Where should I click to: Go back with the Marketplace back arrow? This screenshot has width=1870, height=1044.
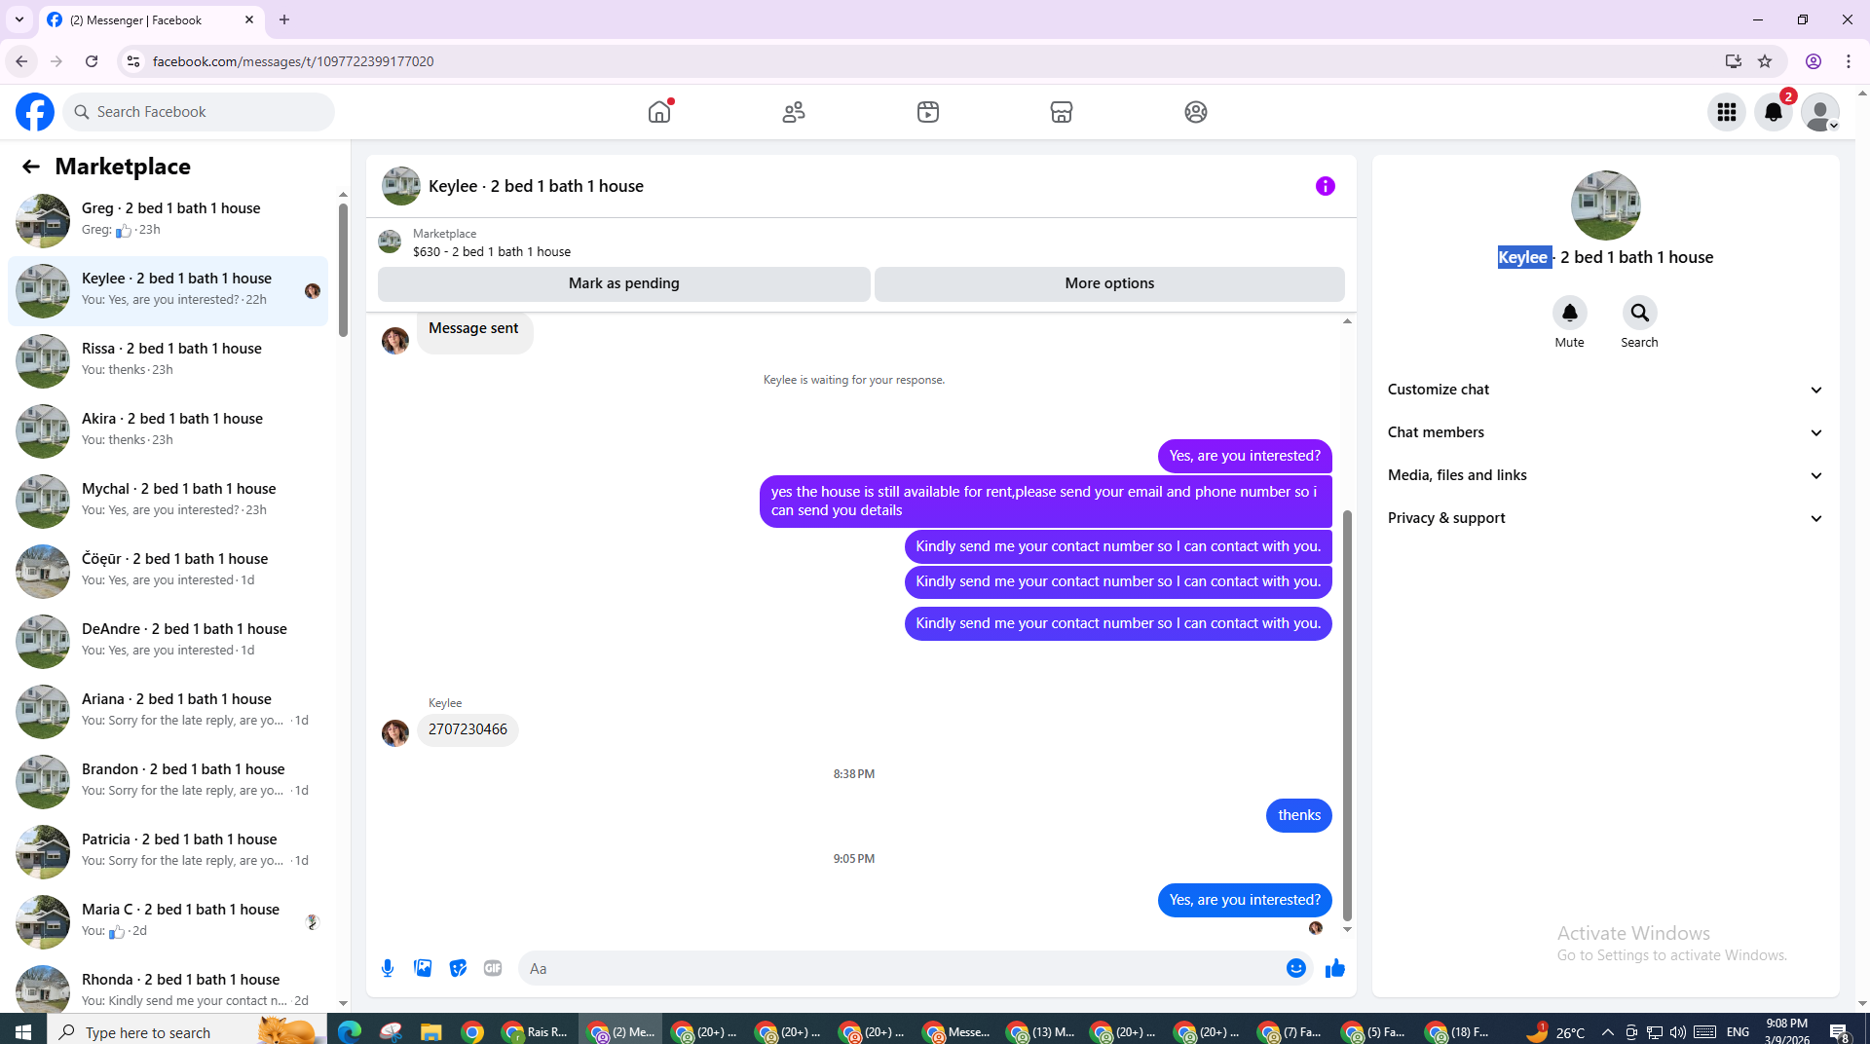click(x=31, y=167)
